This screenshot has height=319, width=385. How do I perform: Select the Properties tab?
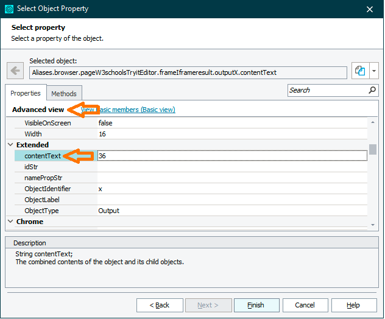26,94
